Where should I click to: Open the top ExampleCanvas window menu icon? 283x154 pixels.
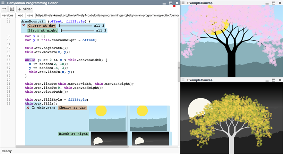tap(183, 3)
